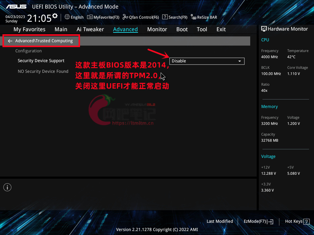Click NO Security Device Found text

pos(43,71)
